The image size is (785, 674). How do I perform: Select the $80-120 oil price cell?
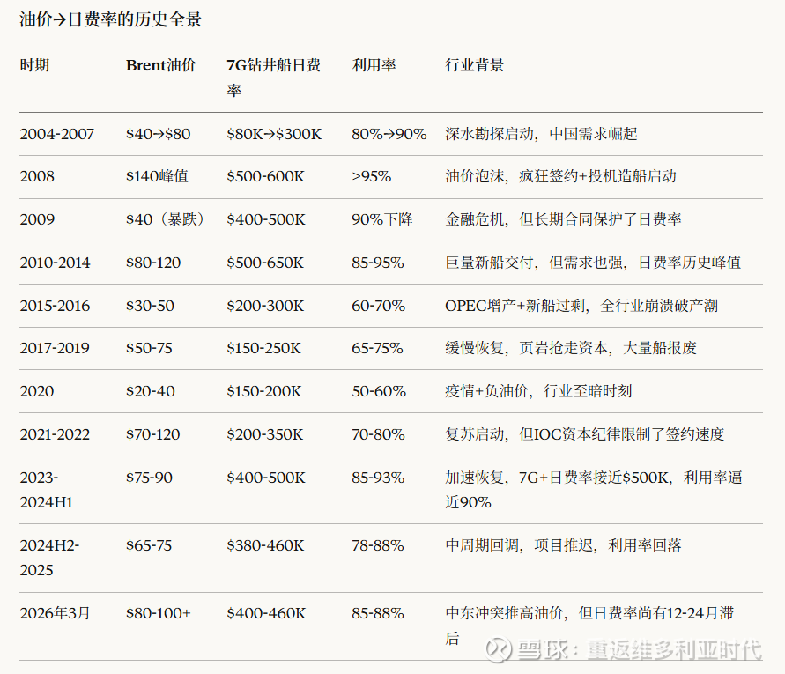pos(153,263)
